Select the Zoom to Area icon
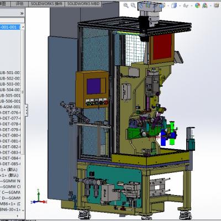The image size is (221, 221). 133,6
